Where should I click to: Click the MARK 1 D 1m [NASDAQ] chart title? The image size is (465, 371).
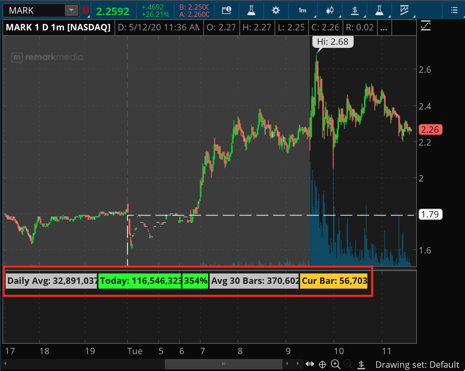coord(58,27)
